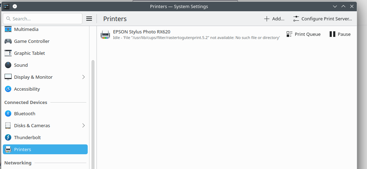Open the hamburger menu button
This screenshot has width=367, height=169.
89,19
